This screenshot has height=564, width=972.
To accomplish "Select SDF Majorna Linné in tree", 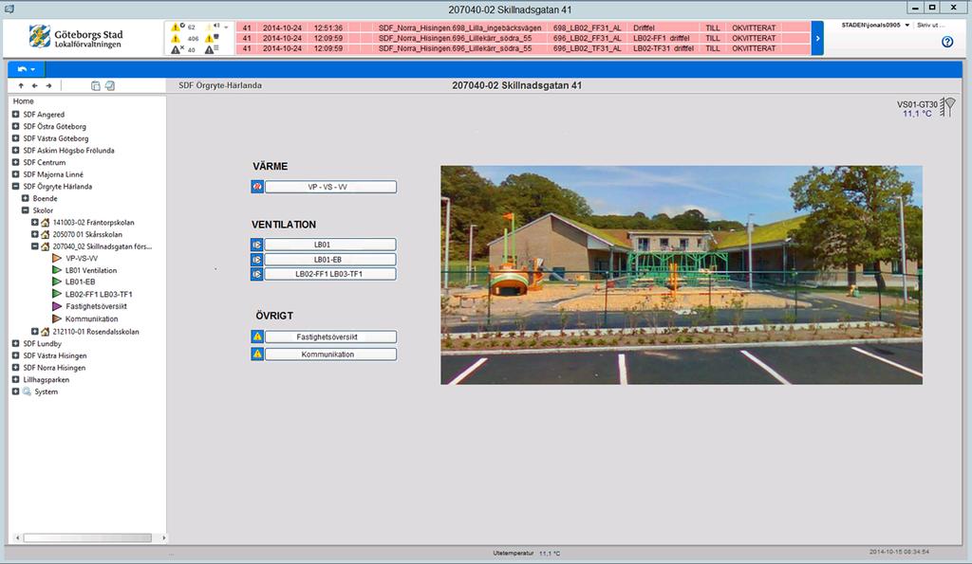I will [53, 174].
